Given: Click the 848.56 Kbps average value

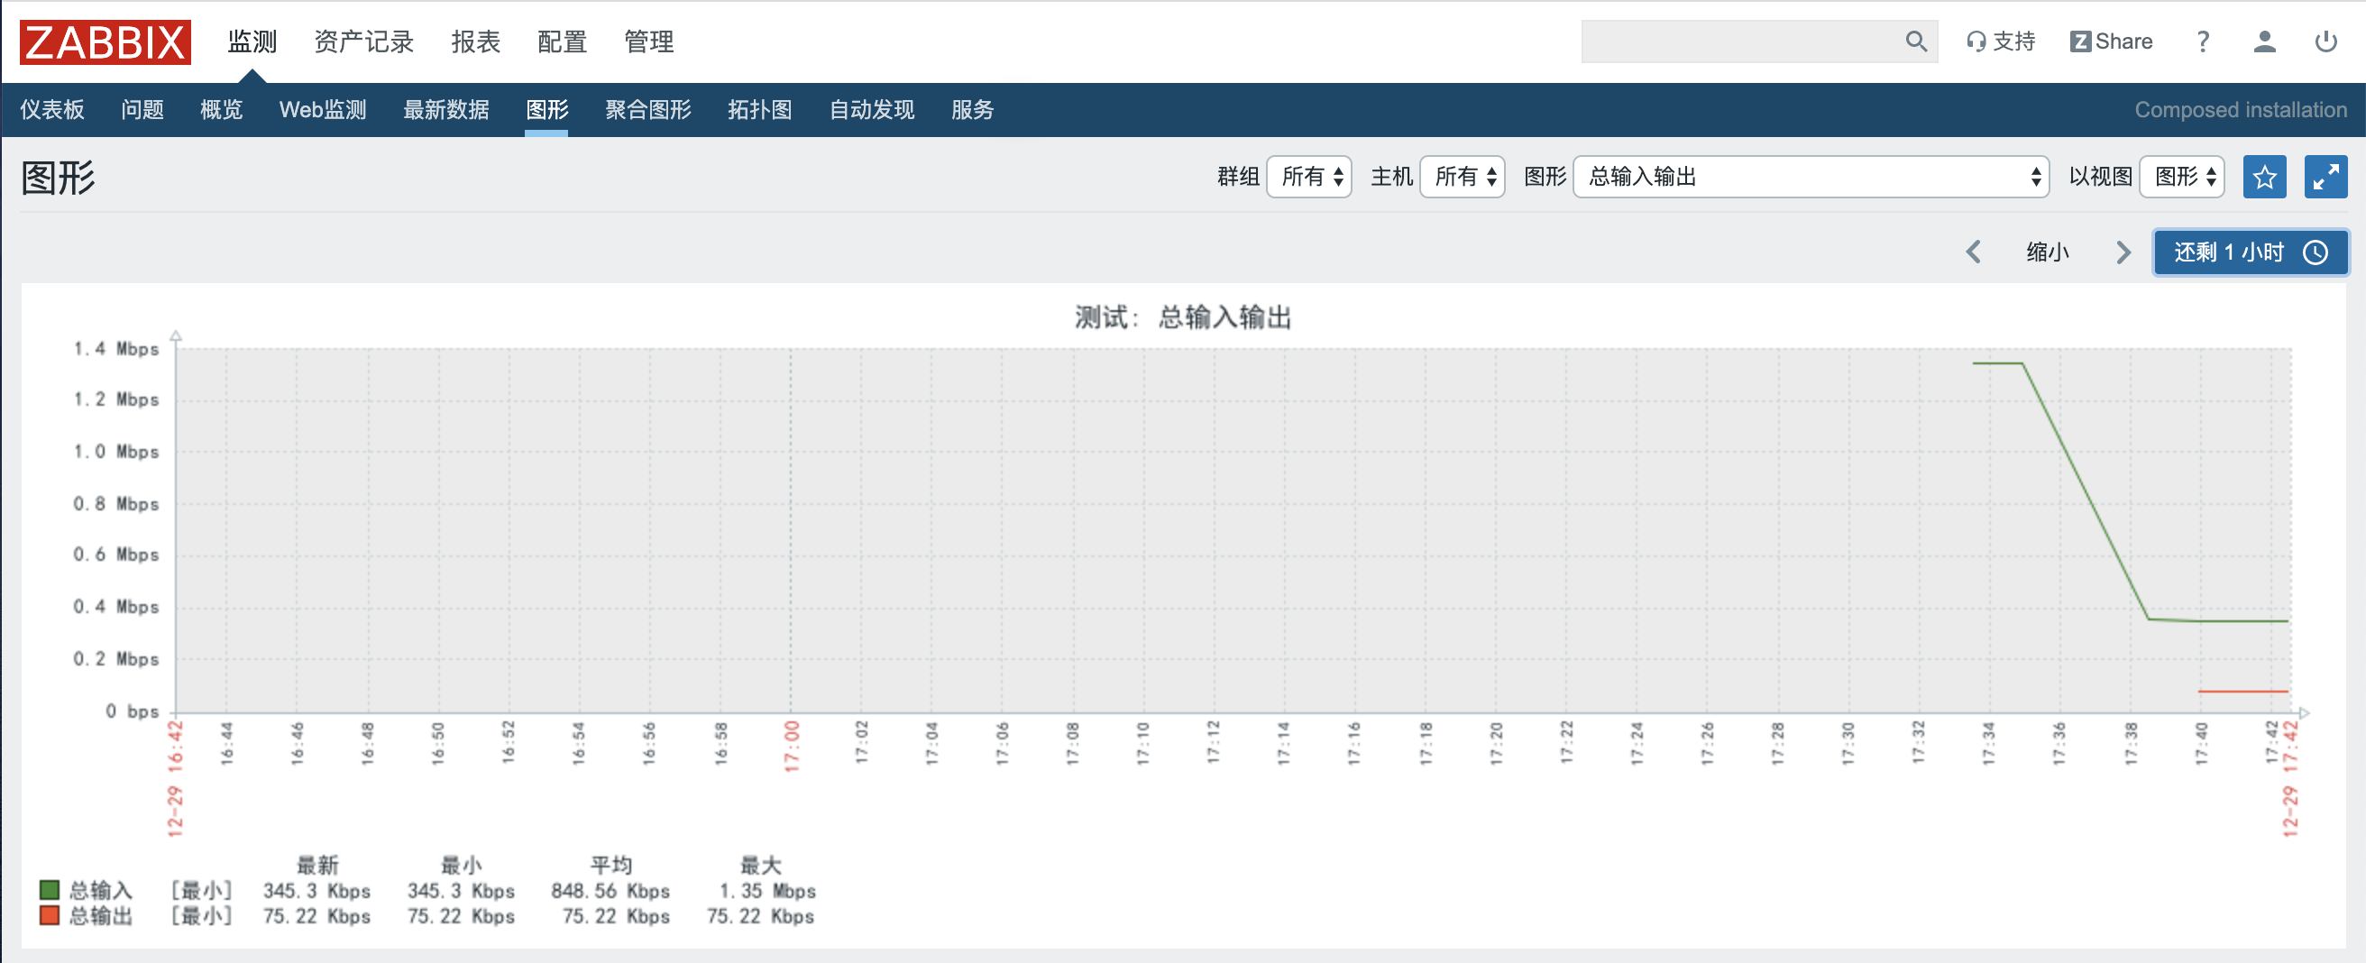Looking at the screenshot, I should pos(610,890).
